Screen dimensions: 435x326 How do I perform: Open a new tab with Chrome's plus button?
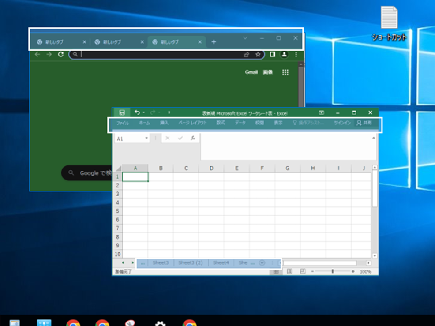214,42
